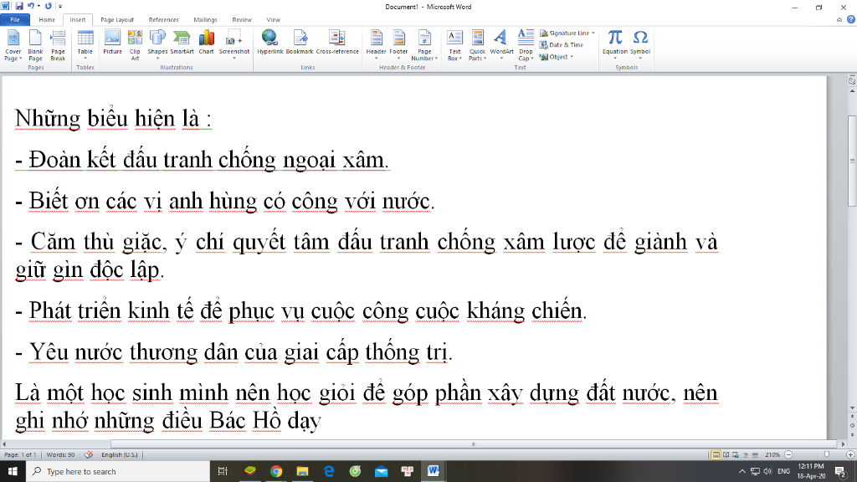Click the Zoom In plus button
The height and width of the screenshot is (482, 857).
point(850,454)
